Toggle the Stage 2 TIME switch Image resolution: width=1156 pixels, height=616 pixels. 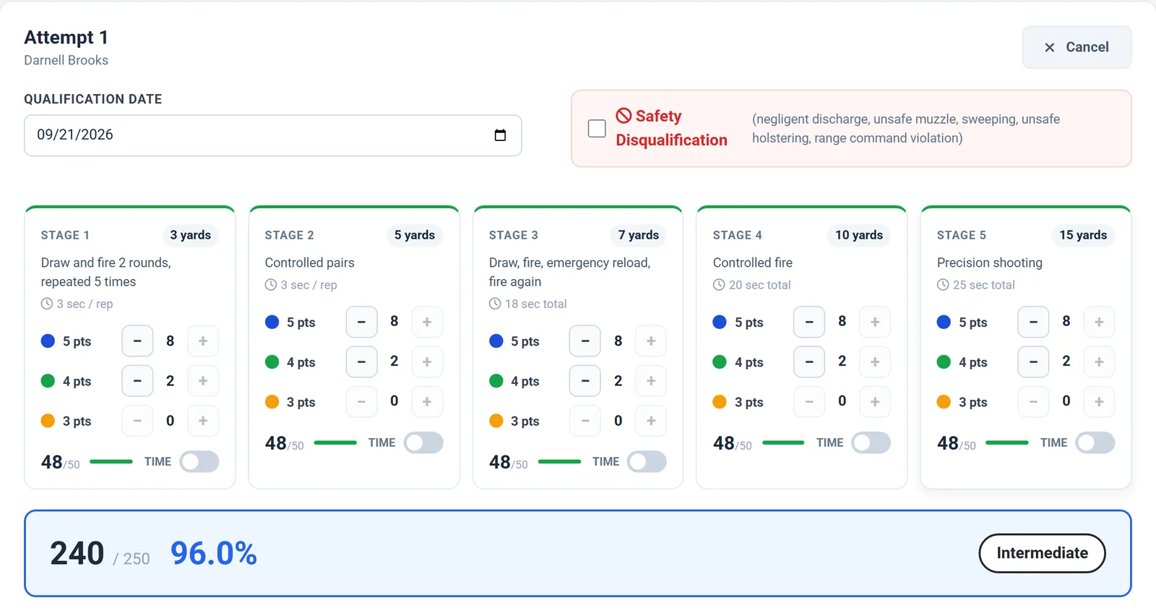pyautogui.click(x=423, y=443)
